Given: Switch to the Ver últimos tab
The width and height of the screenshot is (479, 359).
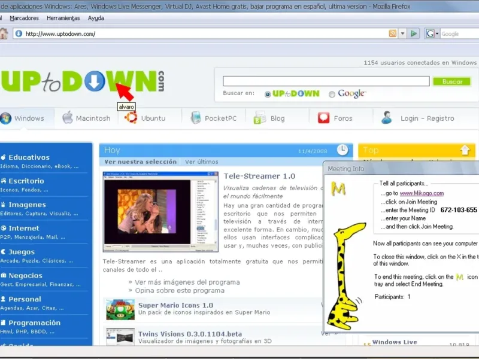Looking at the screenshot, I should (x=202, y=162).
